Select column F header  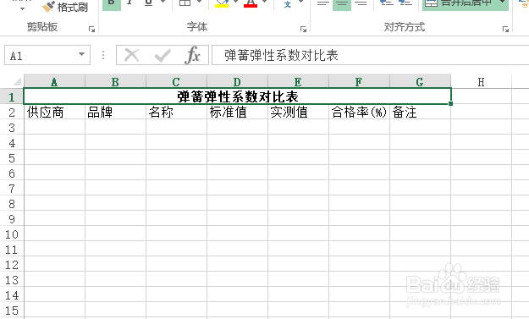pos(359,81)
